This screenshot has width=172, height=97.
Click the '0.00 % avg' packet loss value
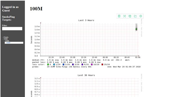coord(53,62)
